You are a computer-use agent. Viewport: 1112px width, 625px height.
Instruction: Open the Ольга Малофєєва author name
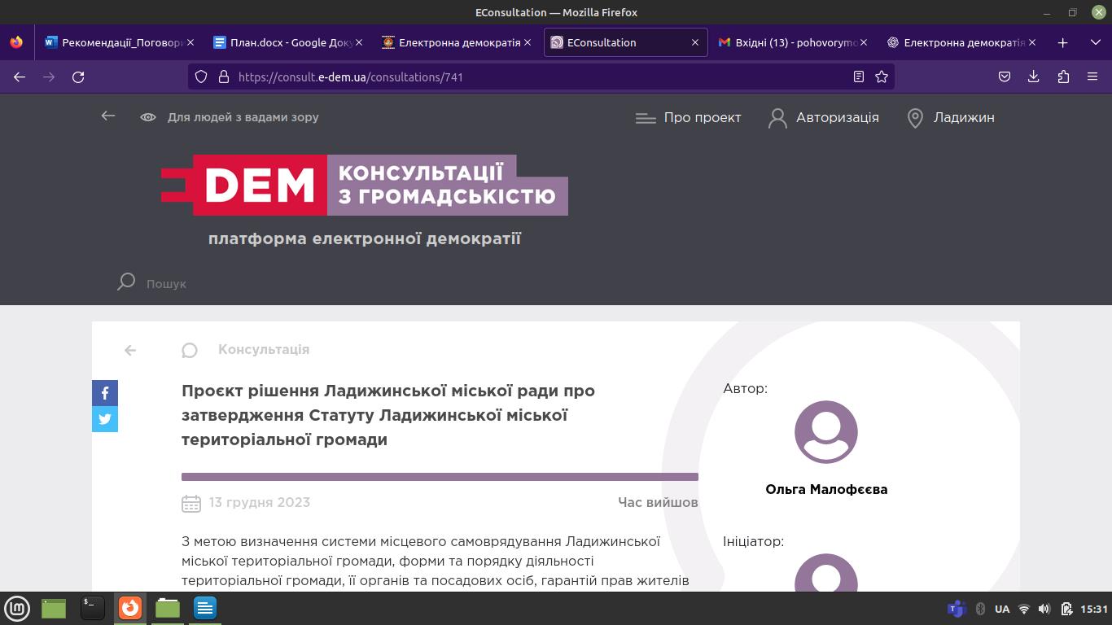click(826, 489)
